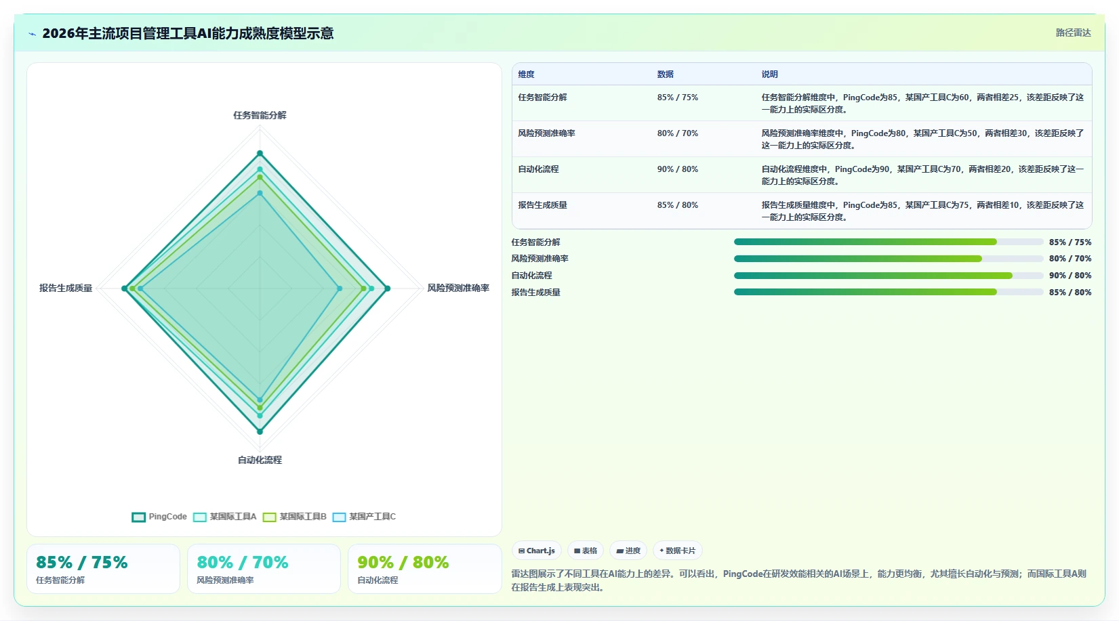
Task: Click the small icon before the 2026 title
Action: point(32,34)
